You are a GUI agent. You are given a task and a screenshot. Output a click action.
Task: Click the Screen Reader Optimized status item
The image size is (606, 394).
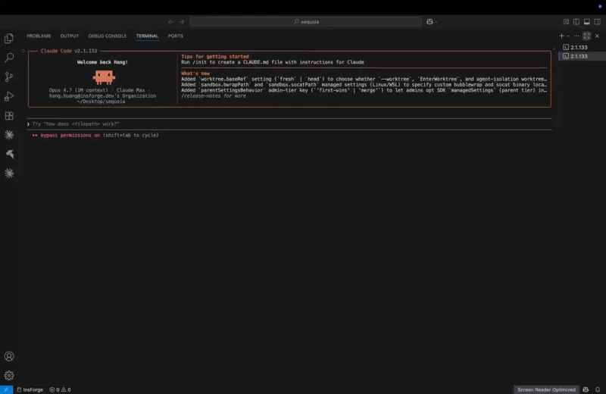click(546, 389)
